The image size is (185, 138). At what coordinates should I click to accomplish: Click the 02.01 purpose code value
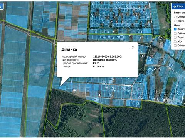(96, 63)
